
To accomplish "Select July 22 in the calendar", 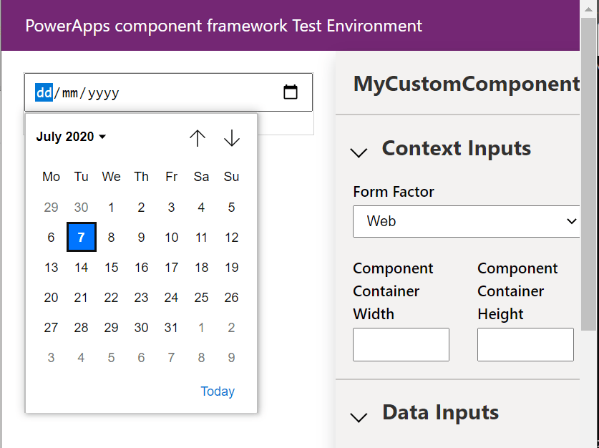I will (111, 297).
